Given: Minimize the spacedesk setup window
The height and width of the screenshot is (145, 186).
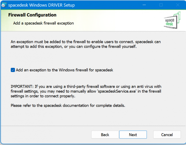Looking at the screenshot, I should click(x=144, y=5).
